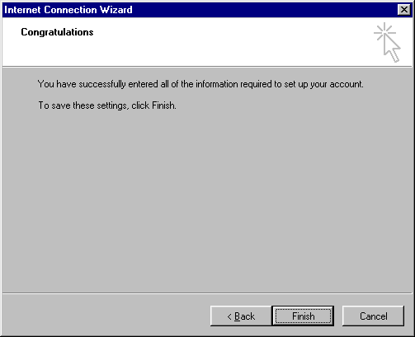
Task: Click the starburst above the cursor graphic
Action: (x=384, y=32)
